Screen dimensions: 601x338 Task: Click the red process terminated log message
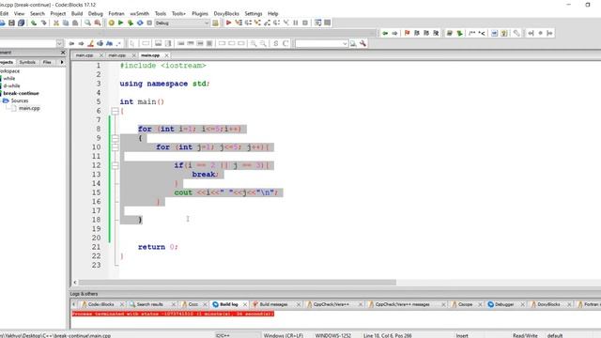coord(173,314)
